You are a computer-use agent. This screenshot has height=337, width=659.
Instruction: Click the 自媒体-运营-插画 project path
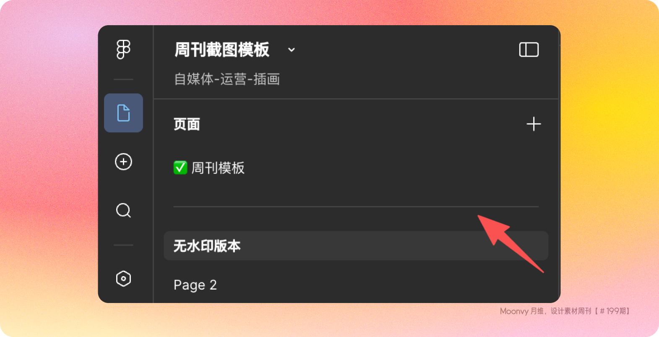coord(227,79)
